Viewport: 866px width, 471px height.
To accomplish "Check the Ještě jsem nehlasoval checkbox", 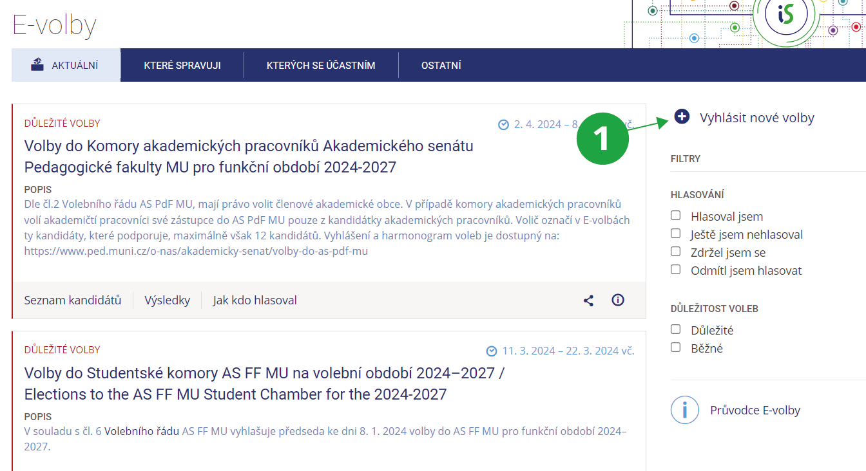I will tap(675, 234).
